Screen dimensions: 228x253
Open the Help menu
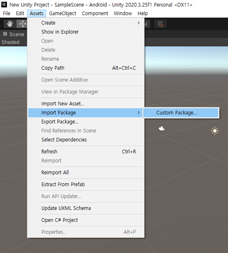coord(143,14)
